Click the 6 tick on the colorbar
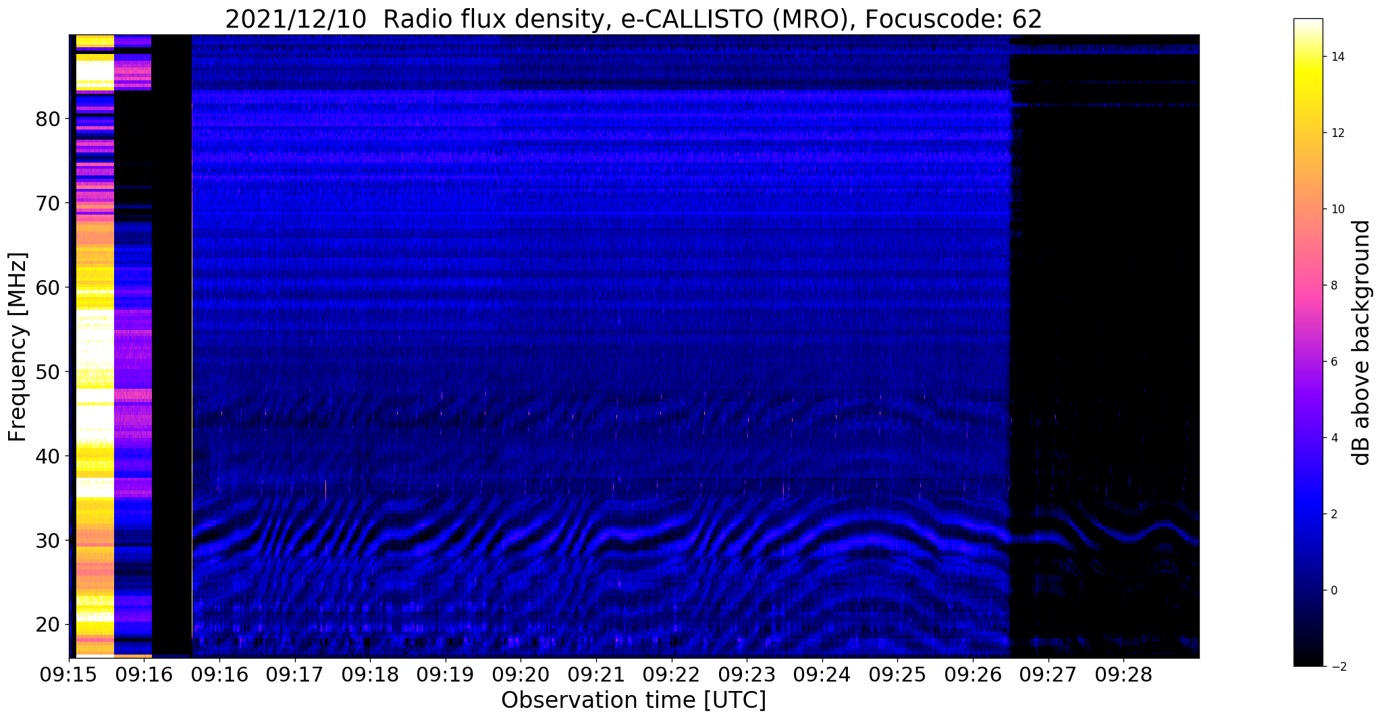The image size is (1382, 720). (1333, 362)
